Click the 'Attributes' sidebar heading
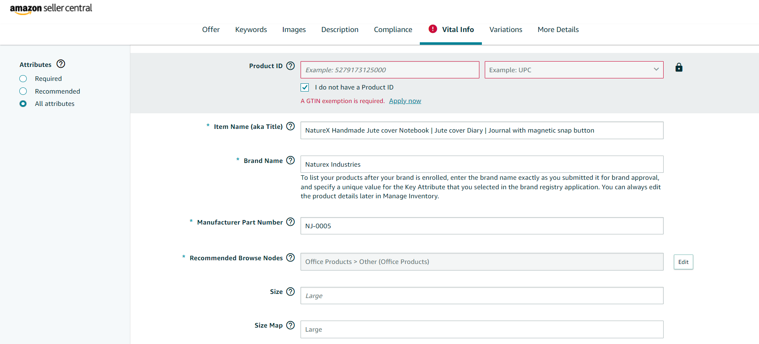The image size is (759, 344). coord(35,64)
